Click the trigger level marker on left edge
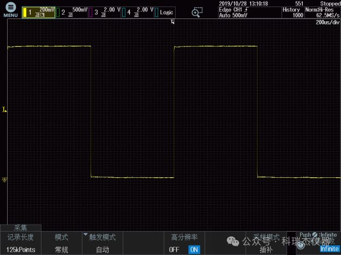This screenshot has height=255, width=341. tap(4, 109)
